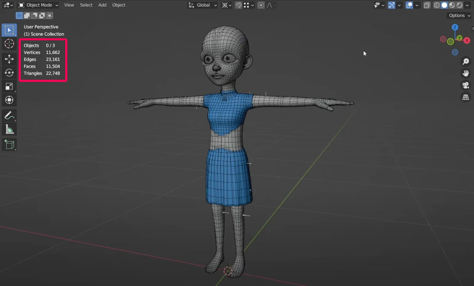Set selection mode to intersect selection
Image resolution: width=474 pixels, height=286 pixels.
pyautogui.click(x=50, y=15)
